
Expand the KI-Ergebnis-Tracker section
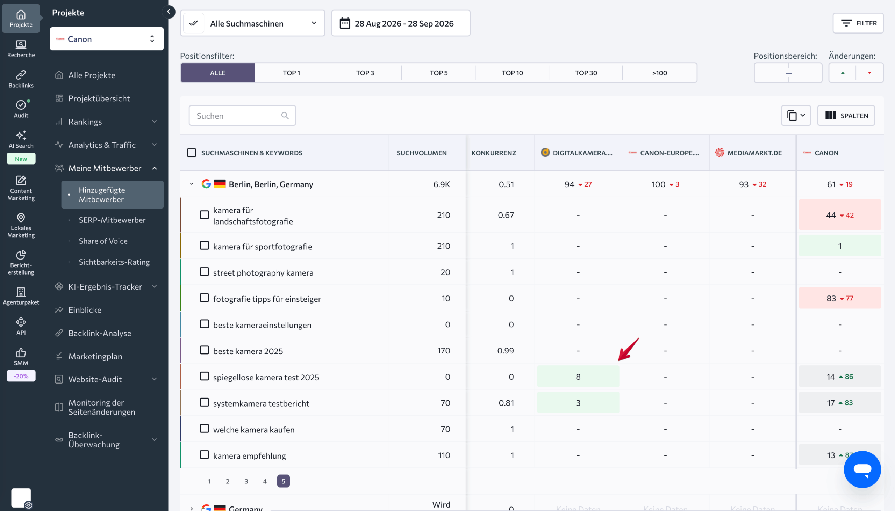pos(106,287)
